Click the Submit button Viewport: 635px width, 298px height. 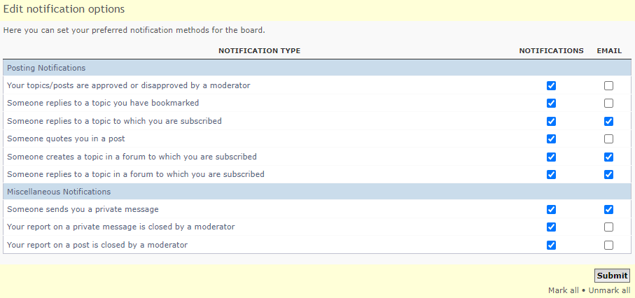pos(612,276)
